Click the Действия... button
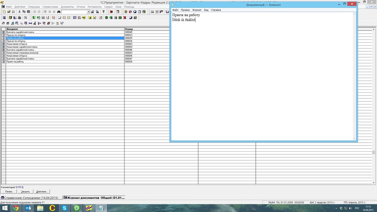The height and width of the screenshot is (212, 377). coord(41,192)
